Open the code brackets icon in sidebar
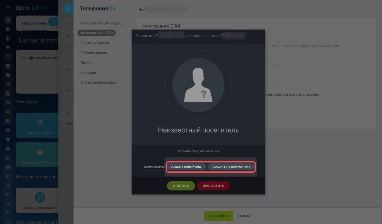Screen dimensions: 382x224 click(8, 176)
